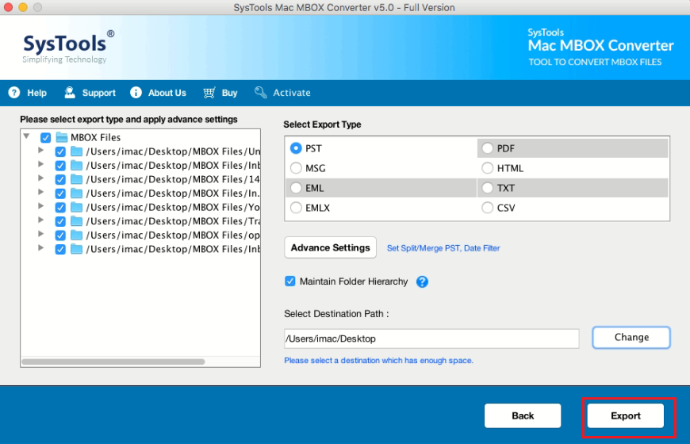Click folder icon of path ending In.

(77, 193)
